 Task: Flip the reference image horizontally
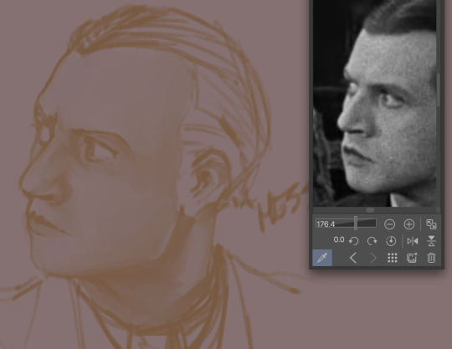(x=413, y=241)
